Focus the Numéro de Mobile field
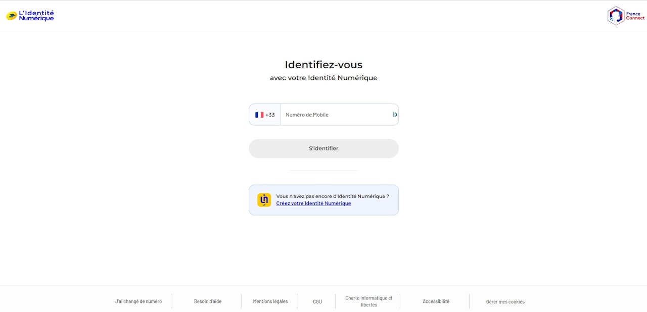 pos(336,115)
